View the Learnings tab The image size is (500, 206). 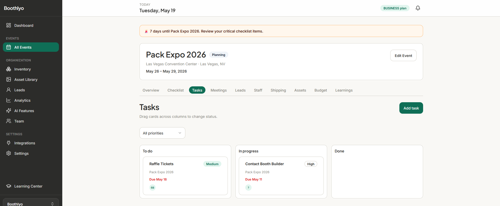click(344, 90)
